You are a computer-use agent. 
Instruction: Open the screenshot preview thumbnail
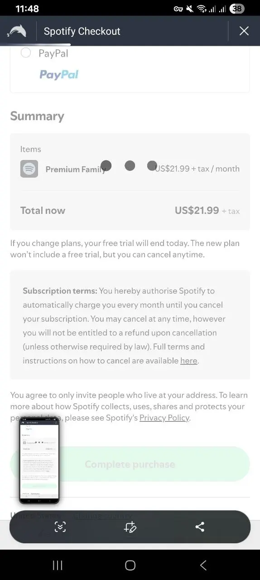tap(39, 461)
